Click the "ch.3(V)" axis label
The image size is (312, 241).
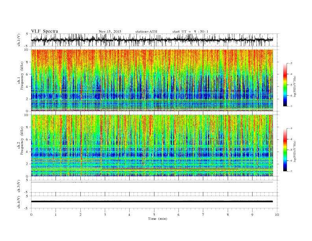[x=19, y=186]
